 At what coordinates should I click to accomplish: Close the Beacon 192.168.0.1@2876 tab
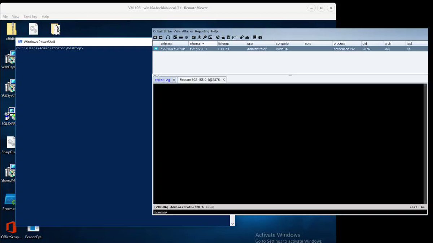coord(224,80)
